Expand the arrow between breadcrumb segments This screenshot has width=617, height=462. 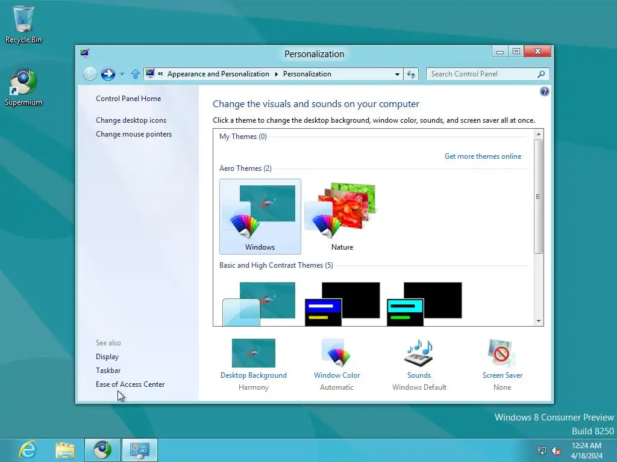276,74
